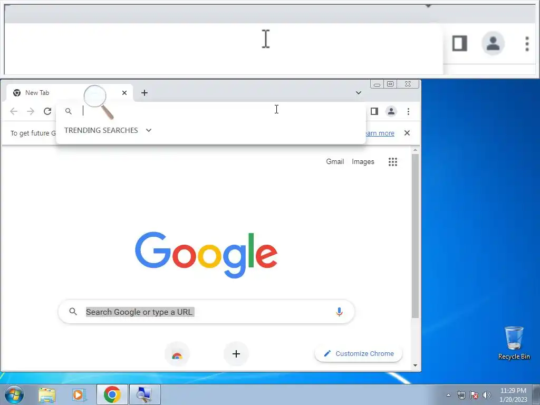Screen dimensions: 540x405
Task: Focus the Search Google or type a URL box
Action: coord(206,312)
